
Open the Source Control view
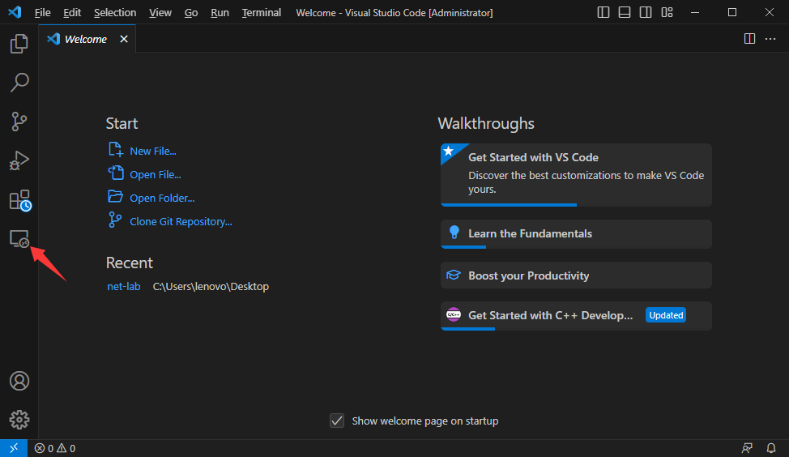tap(19, 122)
